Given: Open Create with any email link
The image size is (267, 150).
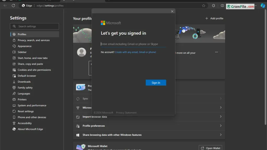Looking at the screenshot, I should [135, 52].
